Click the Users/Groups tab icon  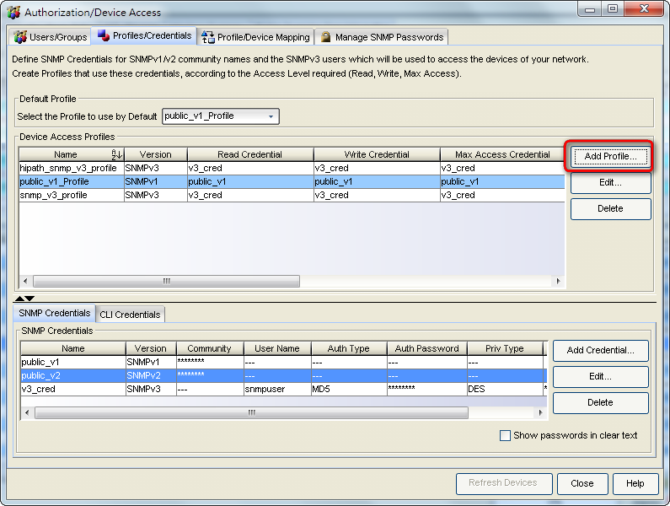[x=19, y=37]
